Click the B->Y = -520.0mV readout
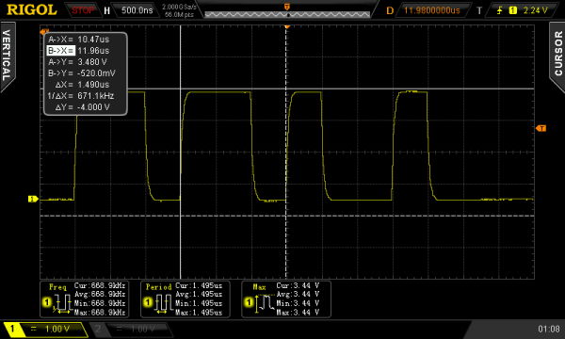565x339 pixels. click(x=81, y=73)
